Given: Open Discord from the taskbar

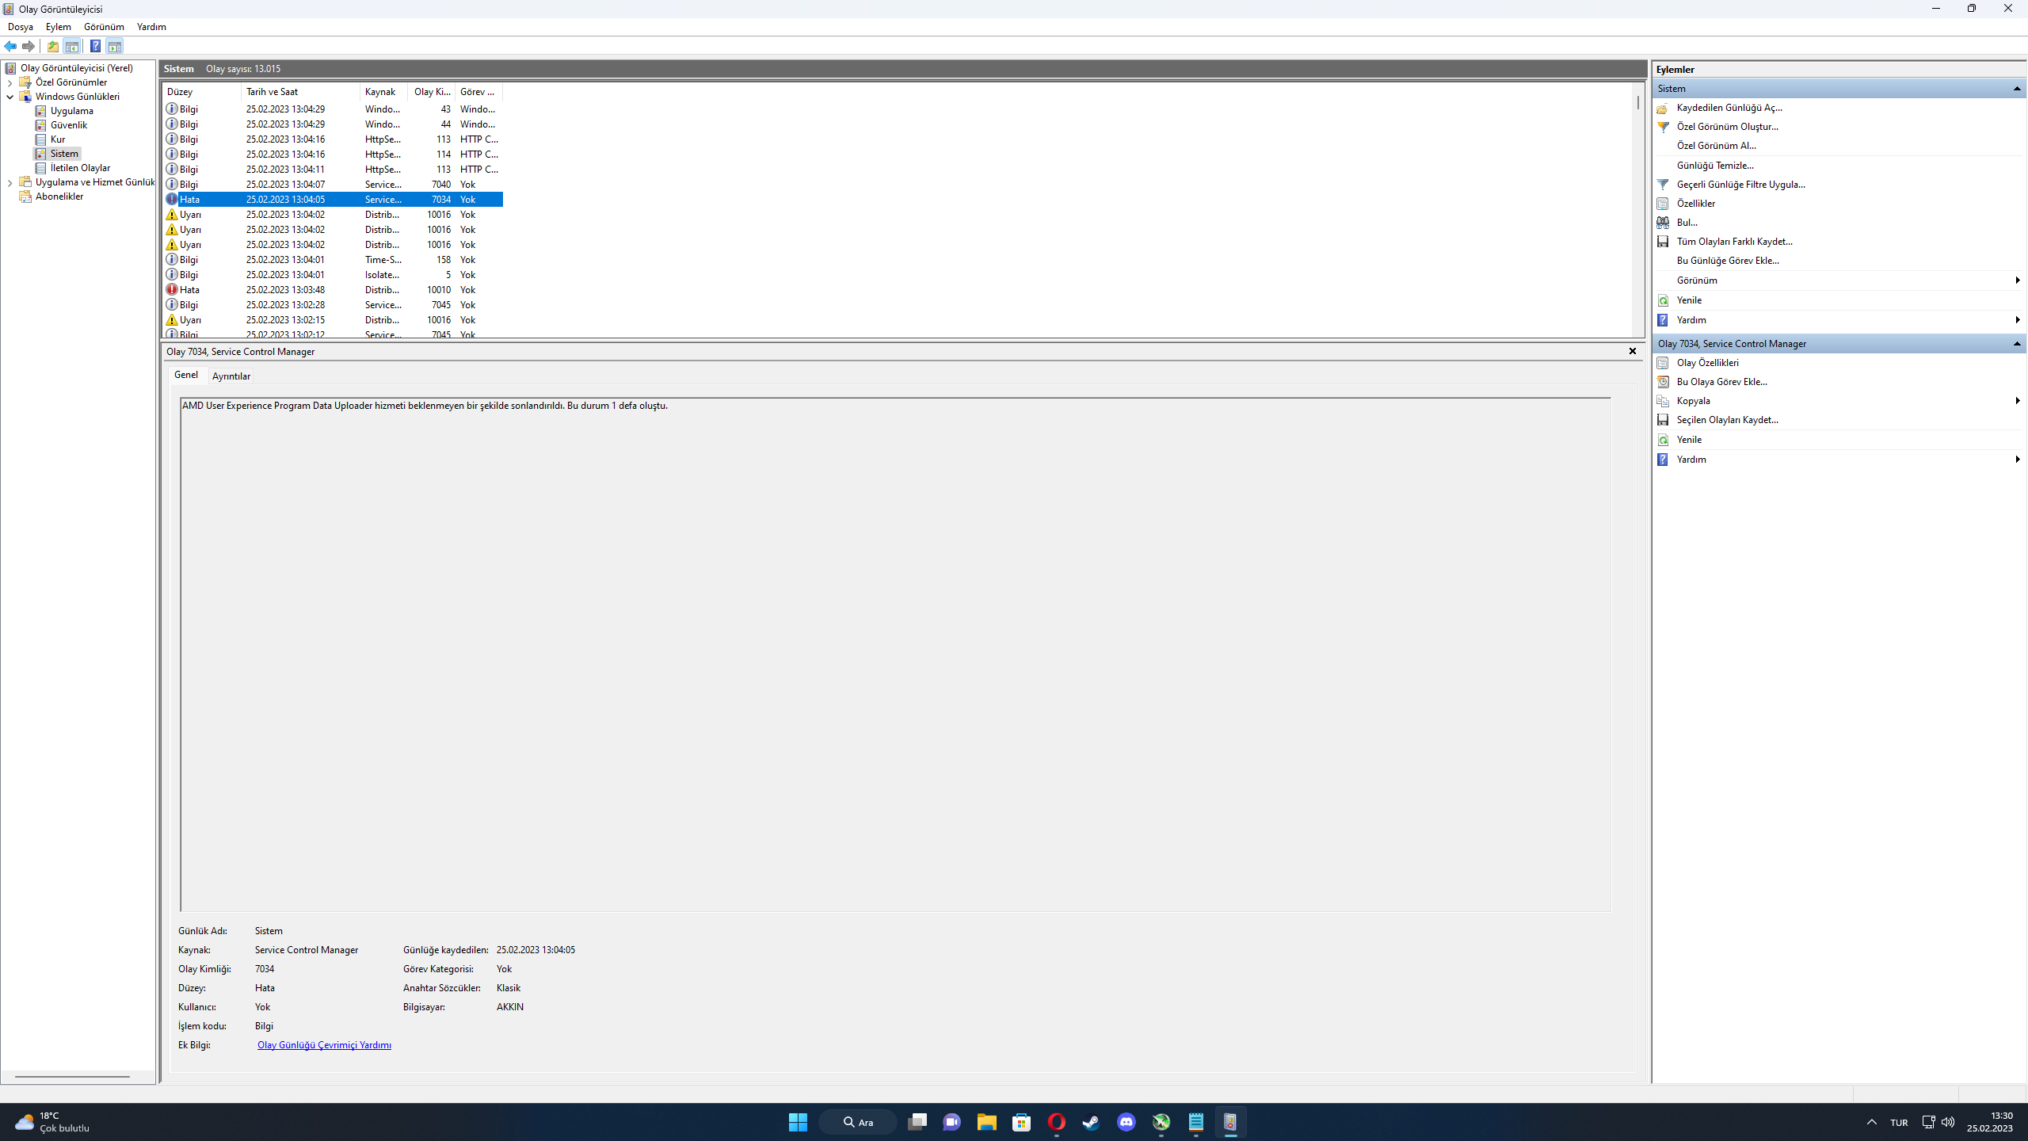Looking at the screenshot, I should click(x=1126, y=1122).
